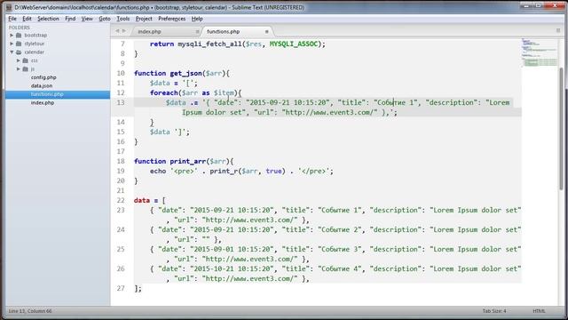Click 'foreach' keyword on line 12

click(x=164, y=92)
